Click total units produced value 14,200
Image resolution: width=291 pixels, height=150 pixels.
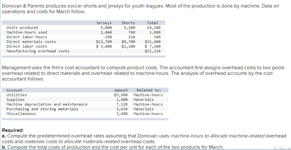point(154,28)
